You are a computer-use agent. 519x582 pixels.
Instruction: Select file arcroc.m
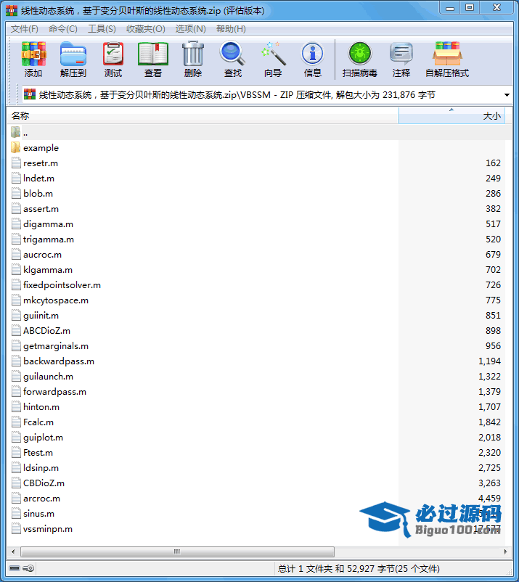tap(41, 498)
